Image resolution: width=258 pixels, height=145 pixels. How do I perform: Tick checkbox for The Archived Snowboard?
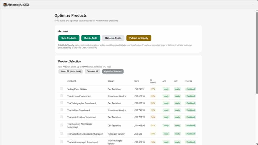pyautogui.click(x=62, y=96)
